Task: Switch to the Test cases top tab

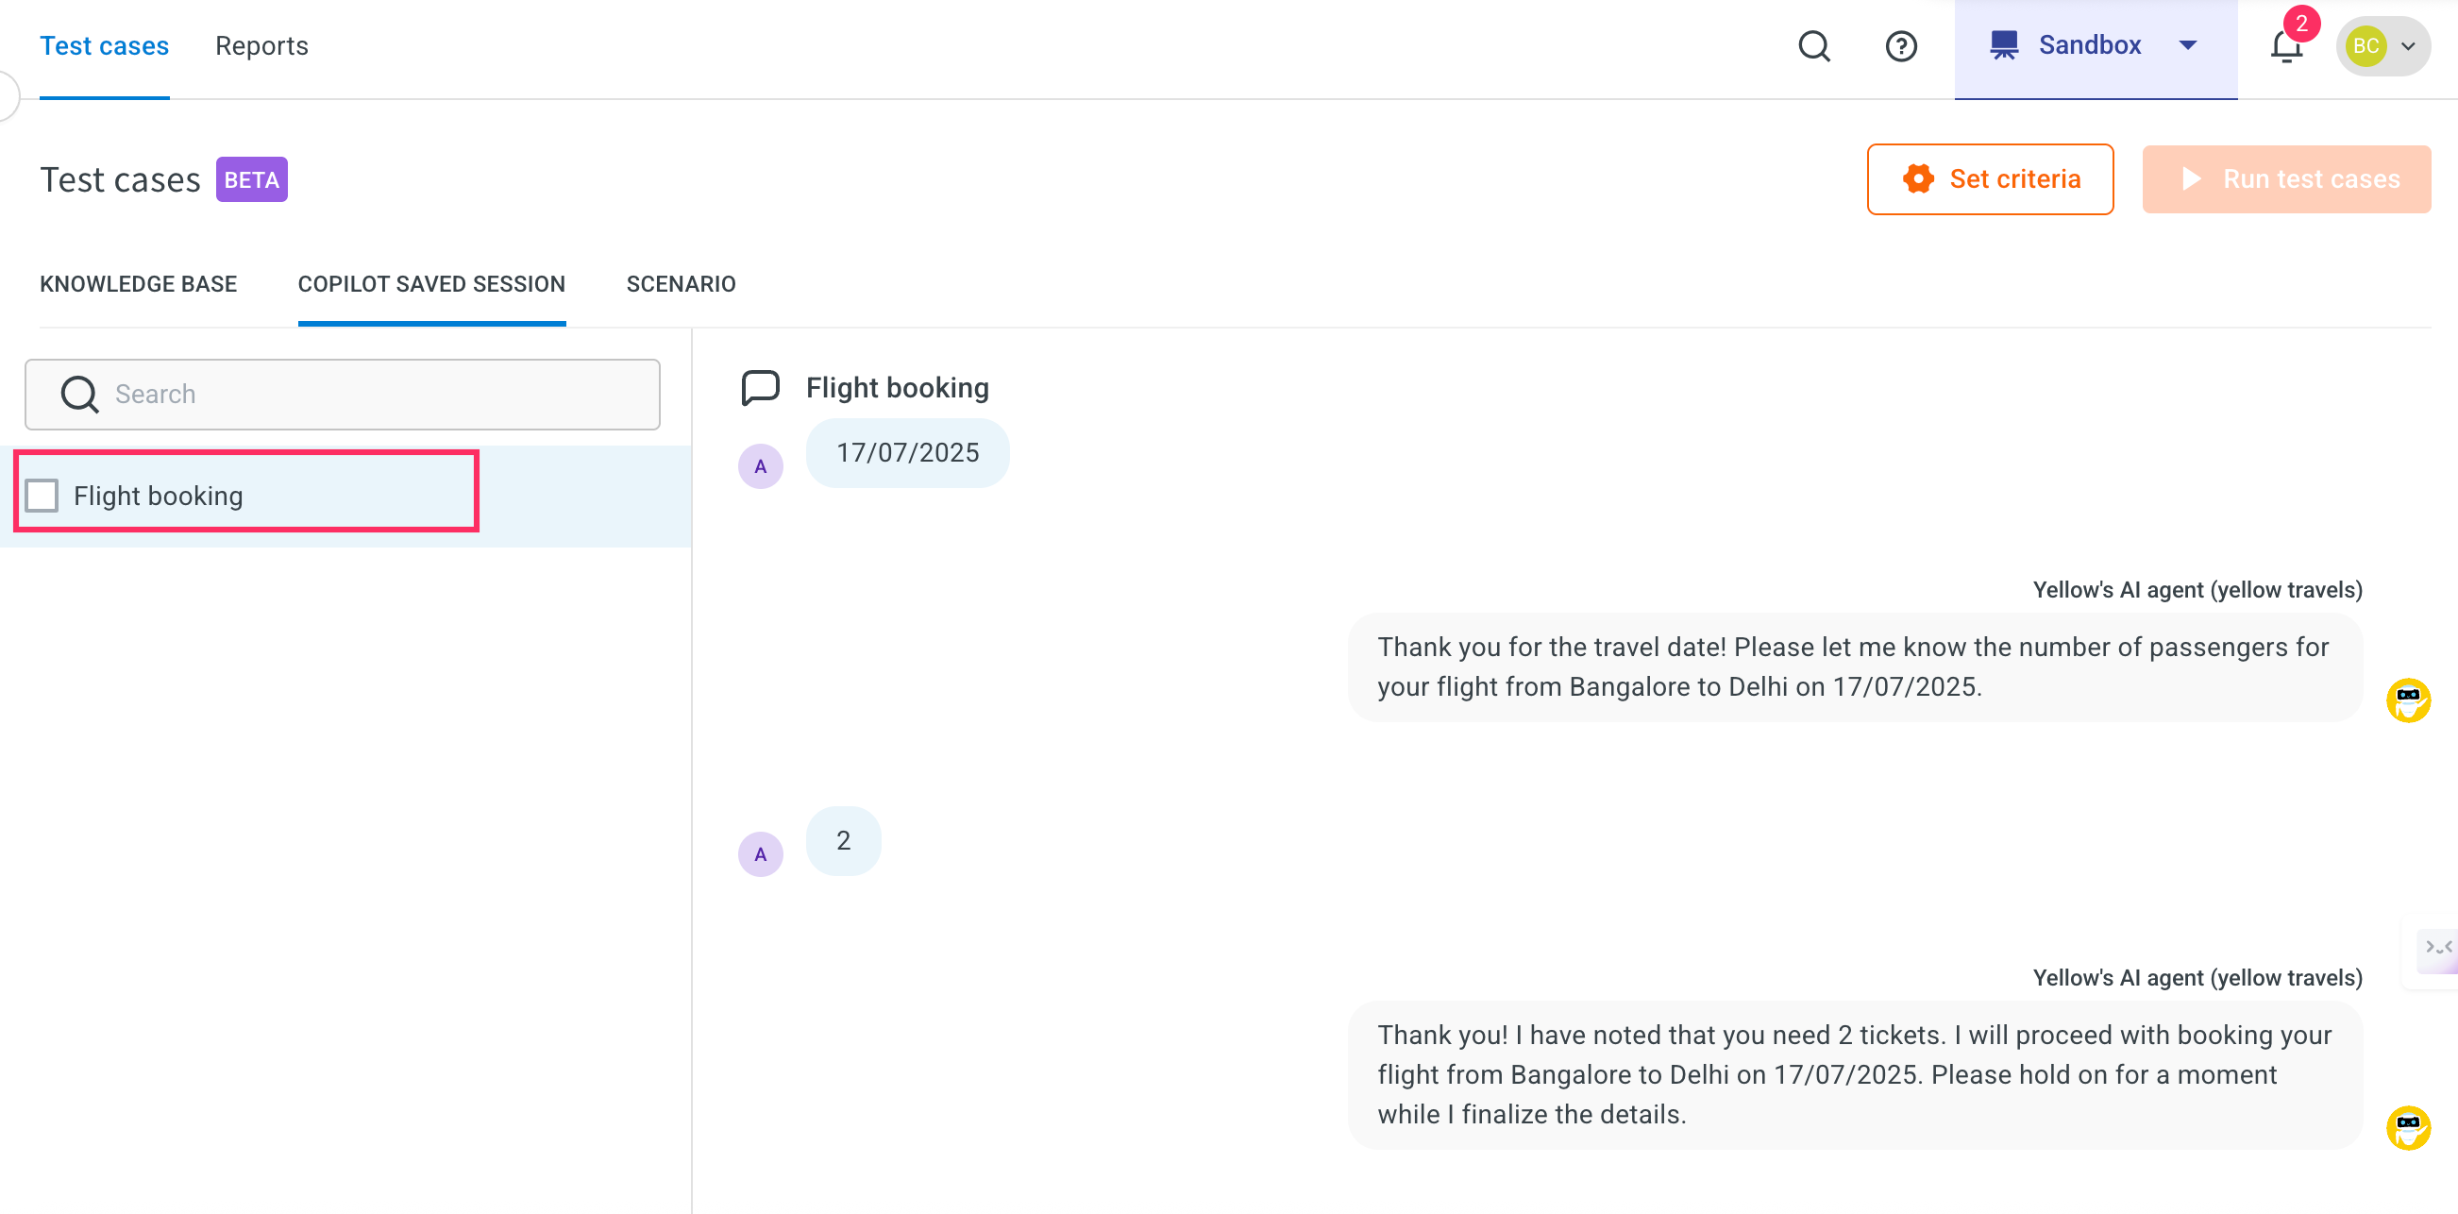Action: 104,46
